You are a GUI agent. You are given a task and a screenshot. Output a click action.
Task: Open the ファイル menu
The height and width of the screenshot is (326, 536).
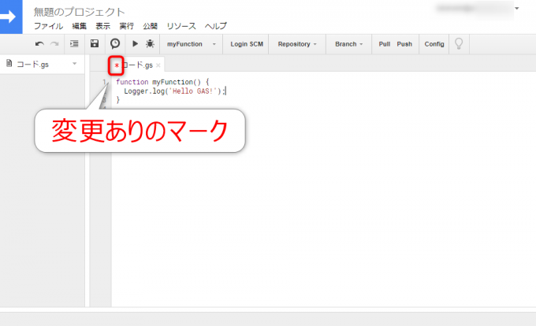tap(48, 26)
